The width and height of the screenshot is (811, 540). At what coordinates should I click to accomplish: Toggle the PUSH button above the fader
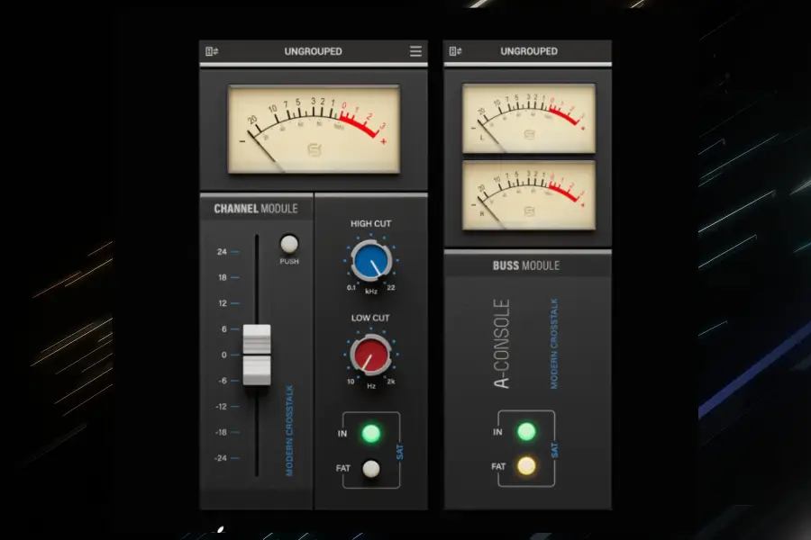click(x=289, y=244)
